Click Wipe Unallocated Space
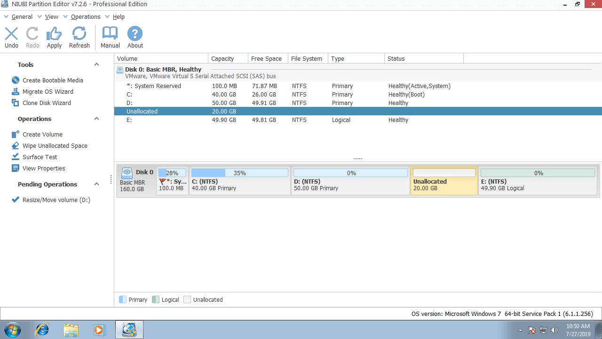 tap(55, 146)
